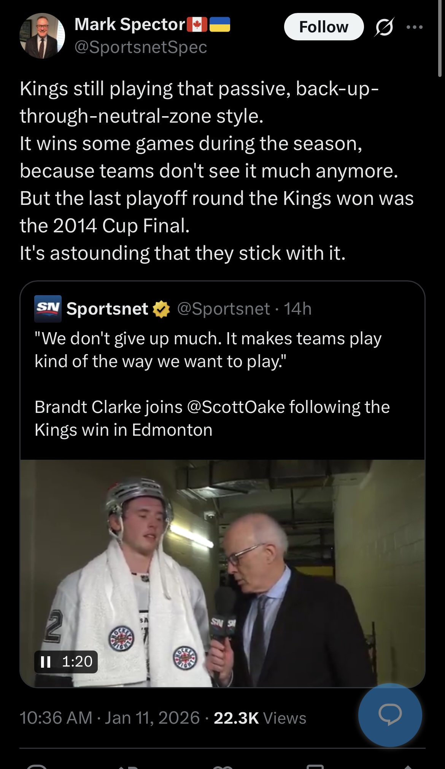Follow Mark Spector
445x769 pixels.
coord(324,27)
